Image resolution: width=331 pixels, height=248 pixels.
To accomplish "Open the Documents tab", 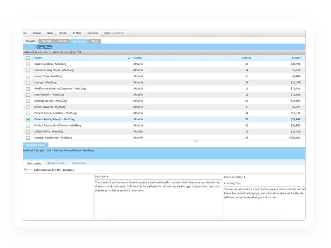I will coord(79,163).
